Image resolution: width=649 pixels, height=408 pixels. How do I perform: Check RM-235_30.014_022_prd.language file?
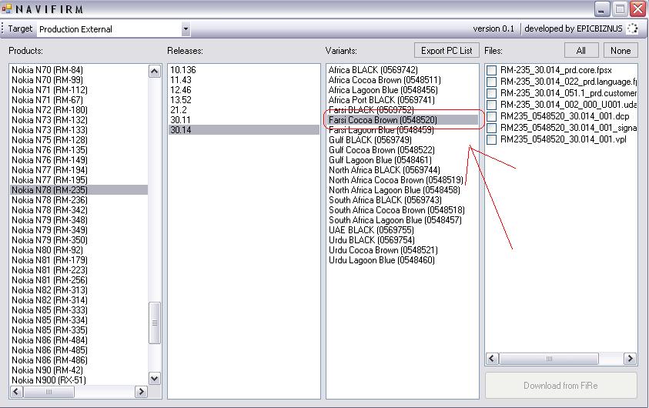tap(491, 82)
